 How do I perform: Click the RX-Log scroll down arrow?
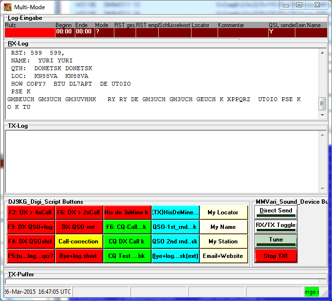[322, 115]
